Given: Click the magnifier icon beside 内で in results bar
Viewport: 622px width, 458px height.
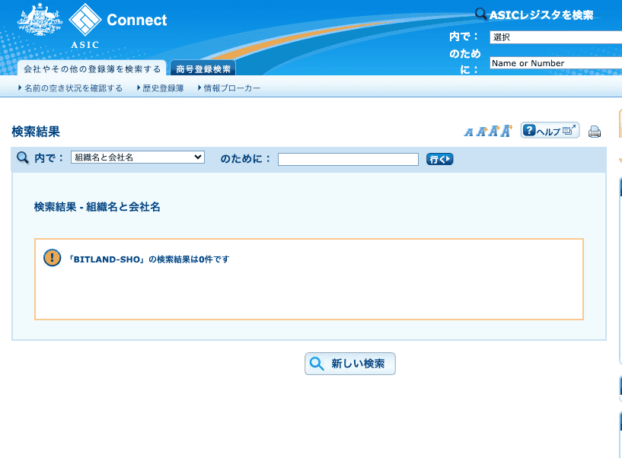Looking at the screenshot, I should point(23,157).
